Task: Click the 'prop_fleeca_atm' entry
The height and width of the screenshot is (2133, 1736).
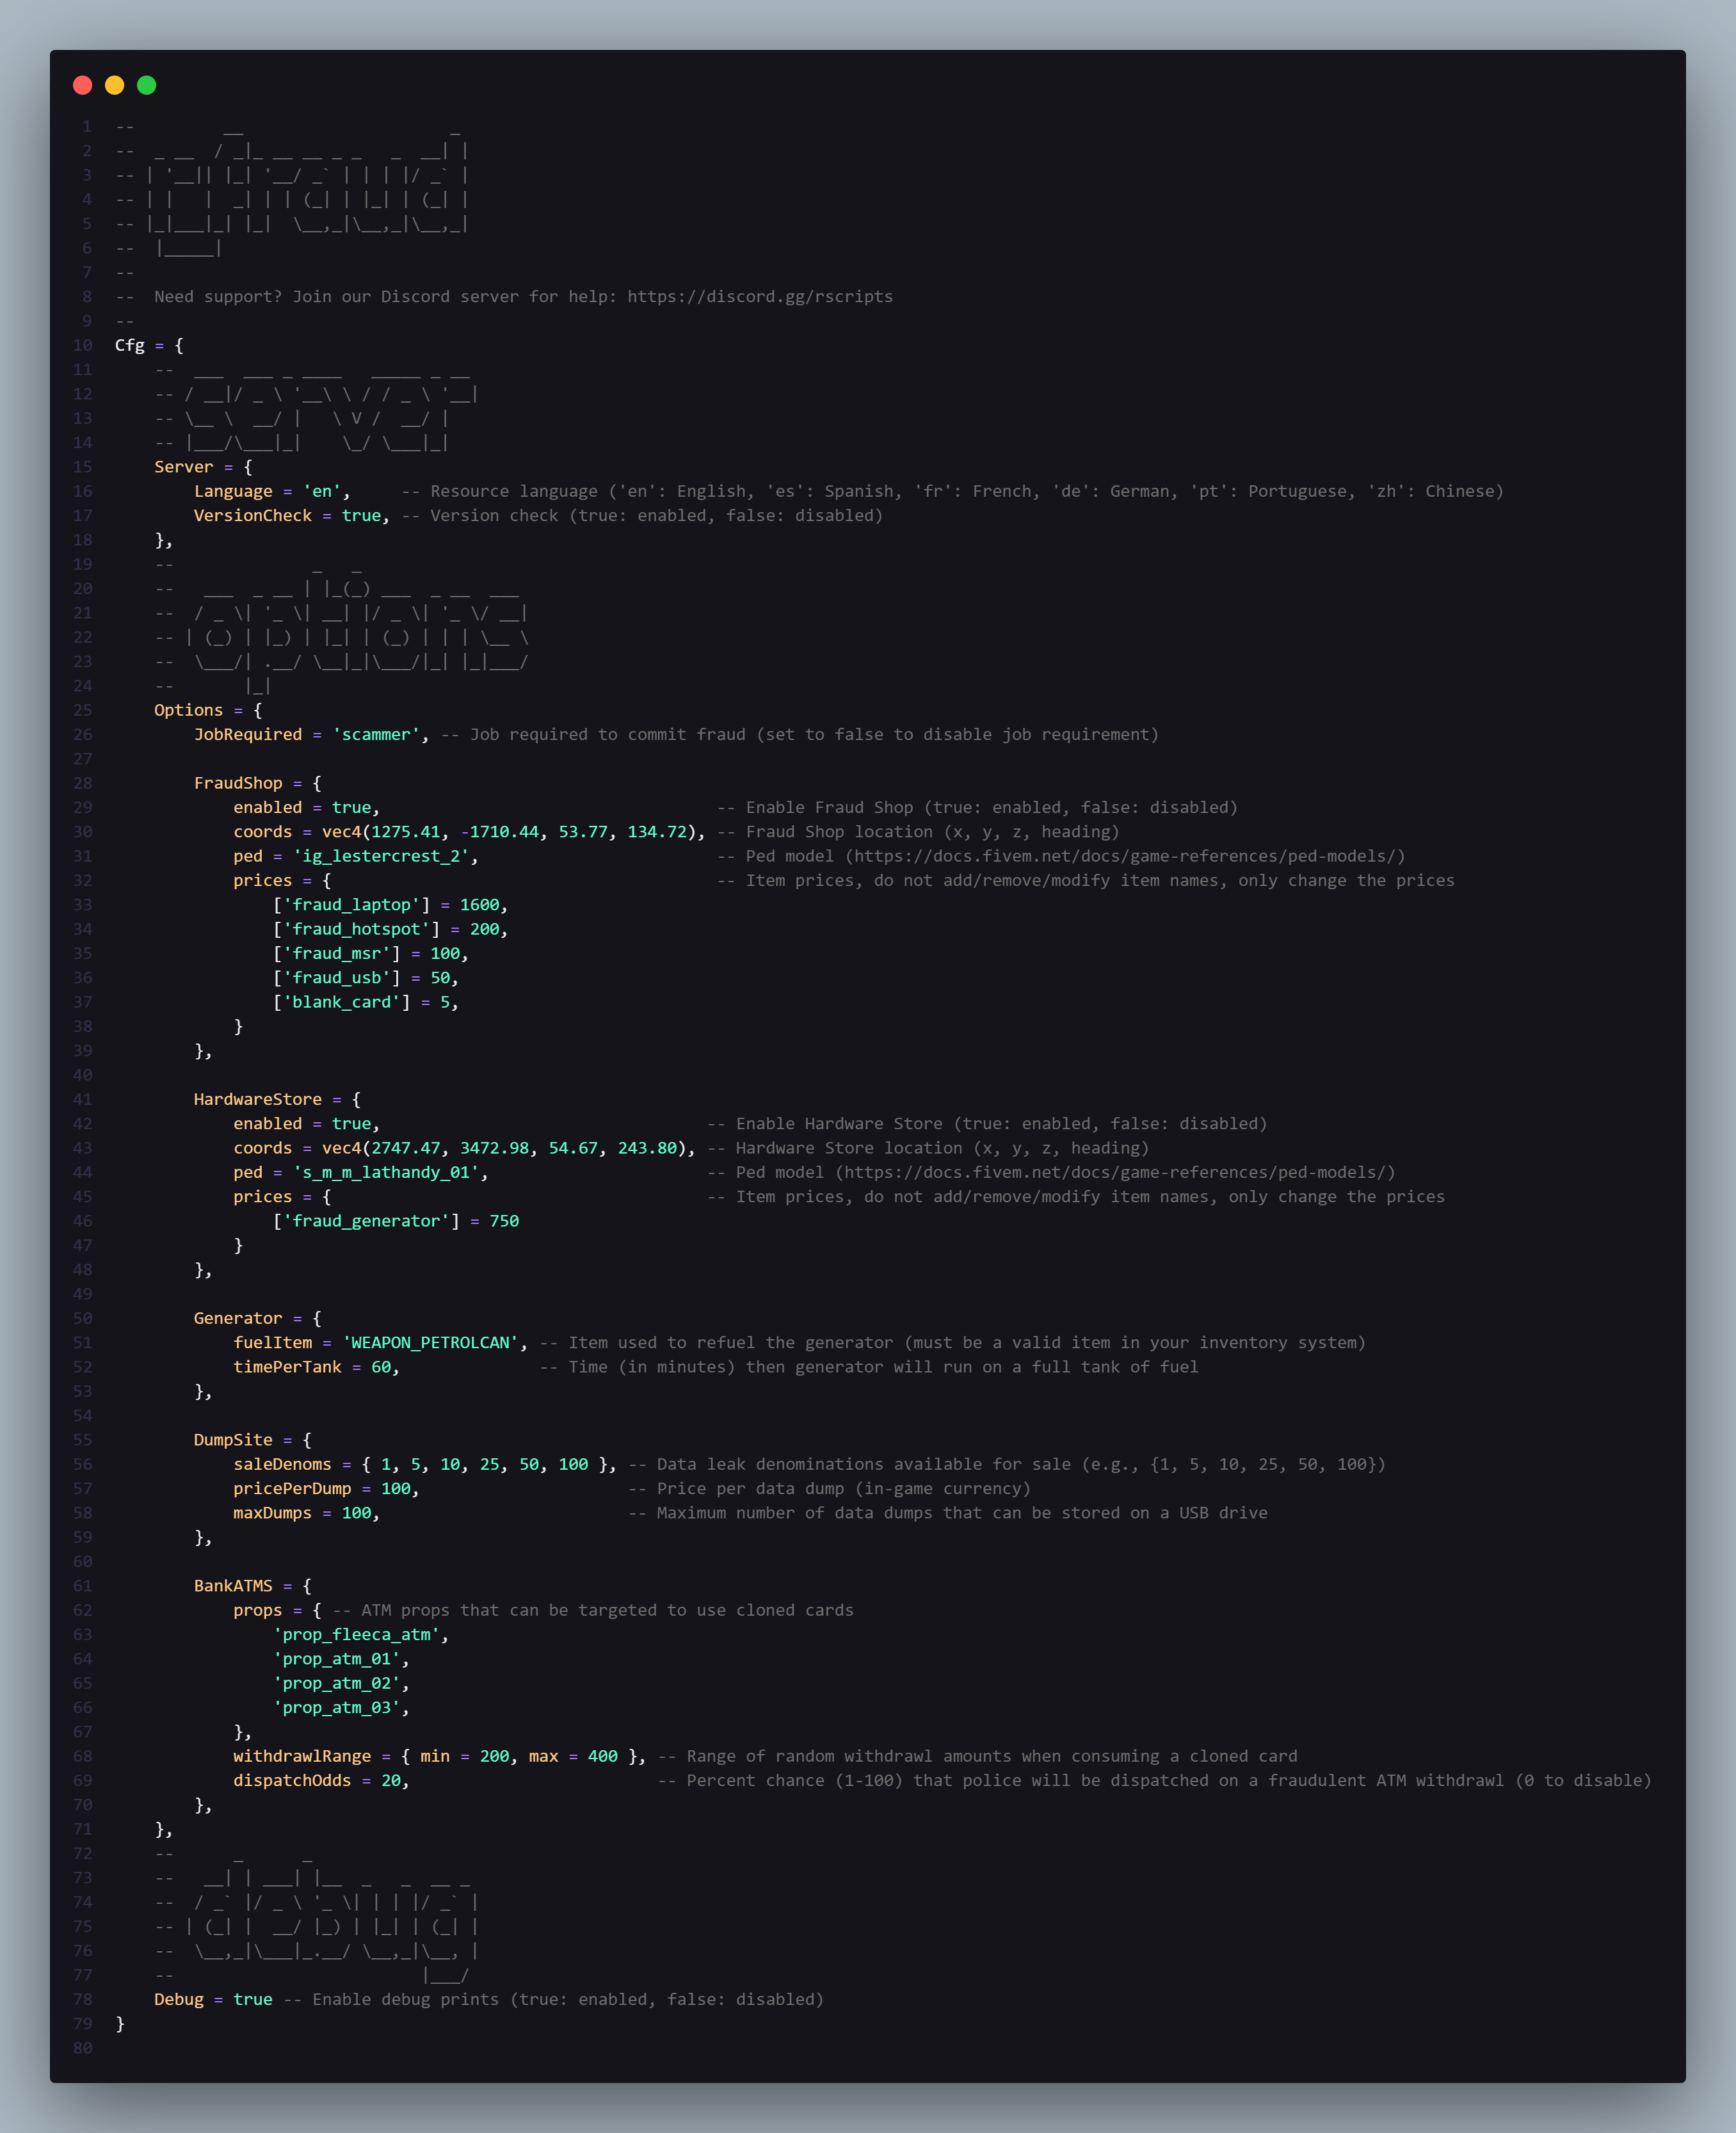Action: pyautogui.click(x=356, y=1635)
